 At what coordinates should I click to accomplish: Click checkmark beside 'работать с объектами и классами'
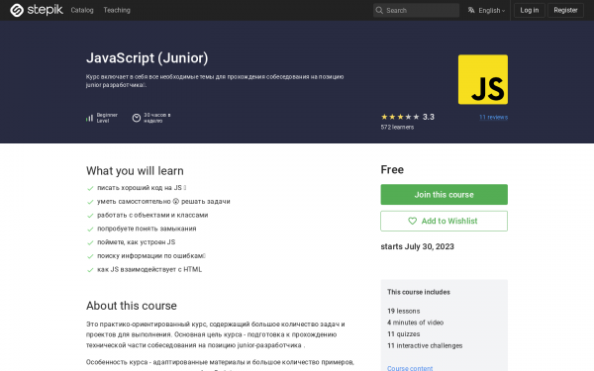pyautogui.click(x=90, y=216)
